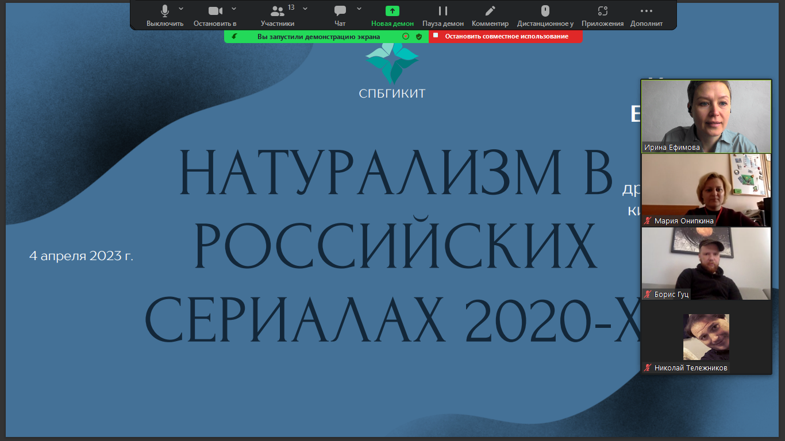Select Борис Гуц video thumbnail
Screen dimensions: 785x441
(706, 263)
